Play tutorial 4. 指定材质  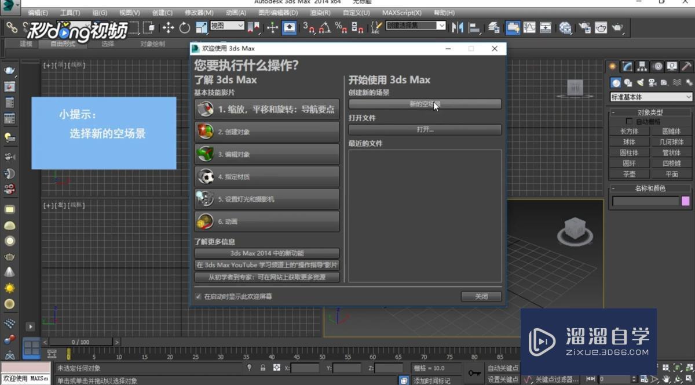coord(267,177)
